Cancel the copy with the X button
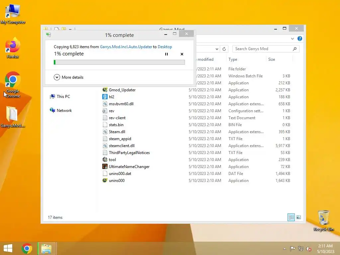Screen dimensions: 340x255 182,54
